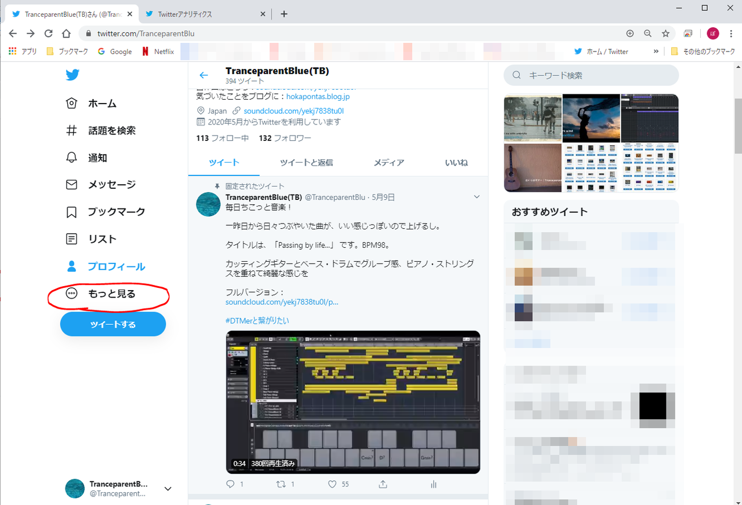Open account switcher chevron at bottom left
This screenshot has width=742, height=505.
(x=168, y=489)
